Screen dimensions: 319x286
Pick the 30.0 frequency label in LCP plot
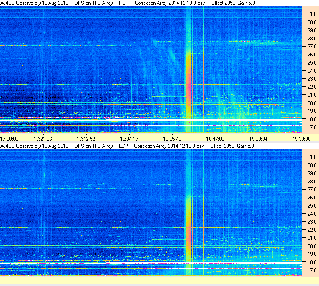coord(312,165)
